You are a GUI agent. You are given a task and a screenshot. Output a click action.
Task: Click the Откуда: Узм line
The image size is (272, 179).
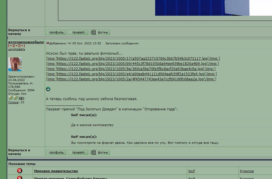[x=17, y=94]
